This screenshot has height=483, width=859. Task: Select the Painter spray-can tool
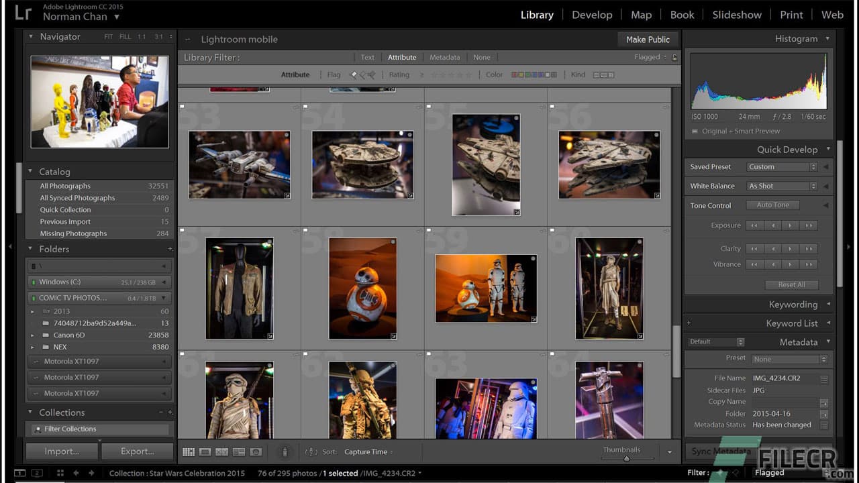285,451
